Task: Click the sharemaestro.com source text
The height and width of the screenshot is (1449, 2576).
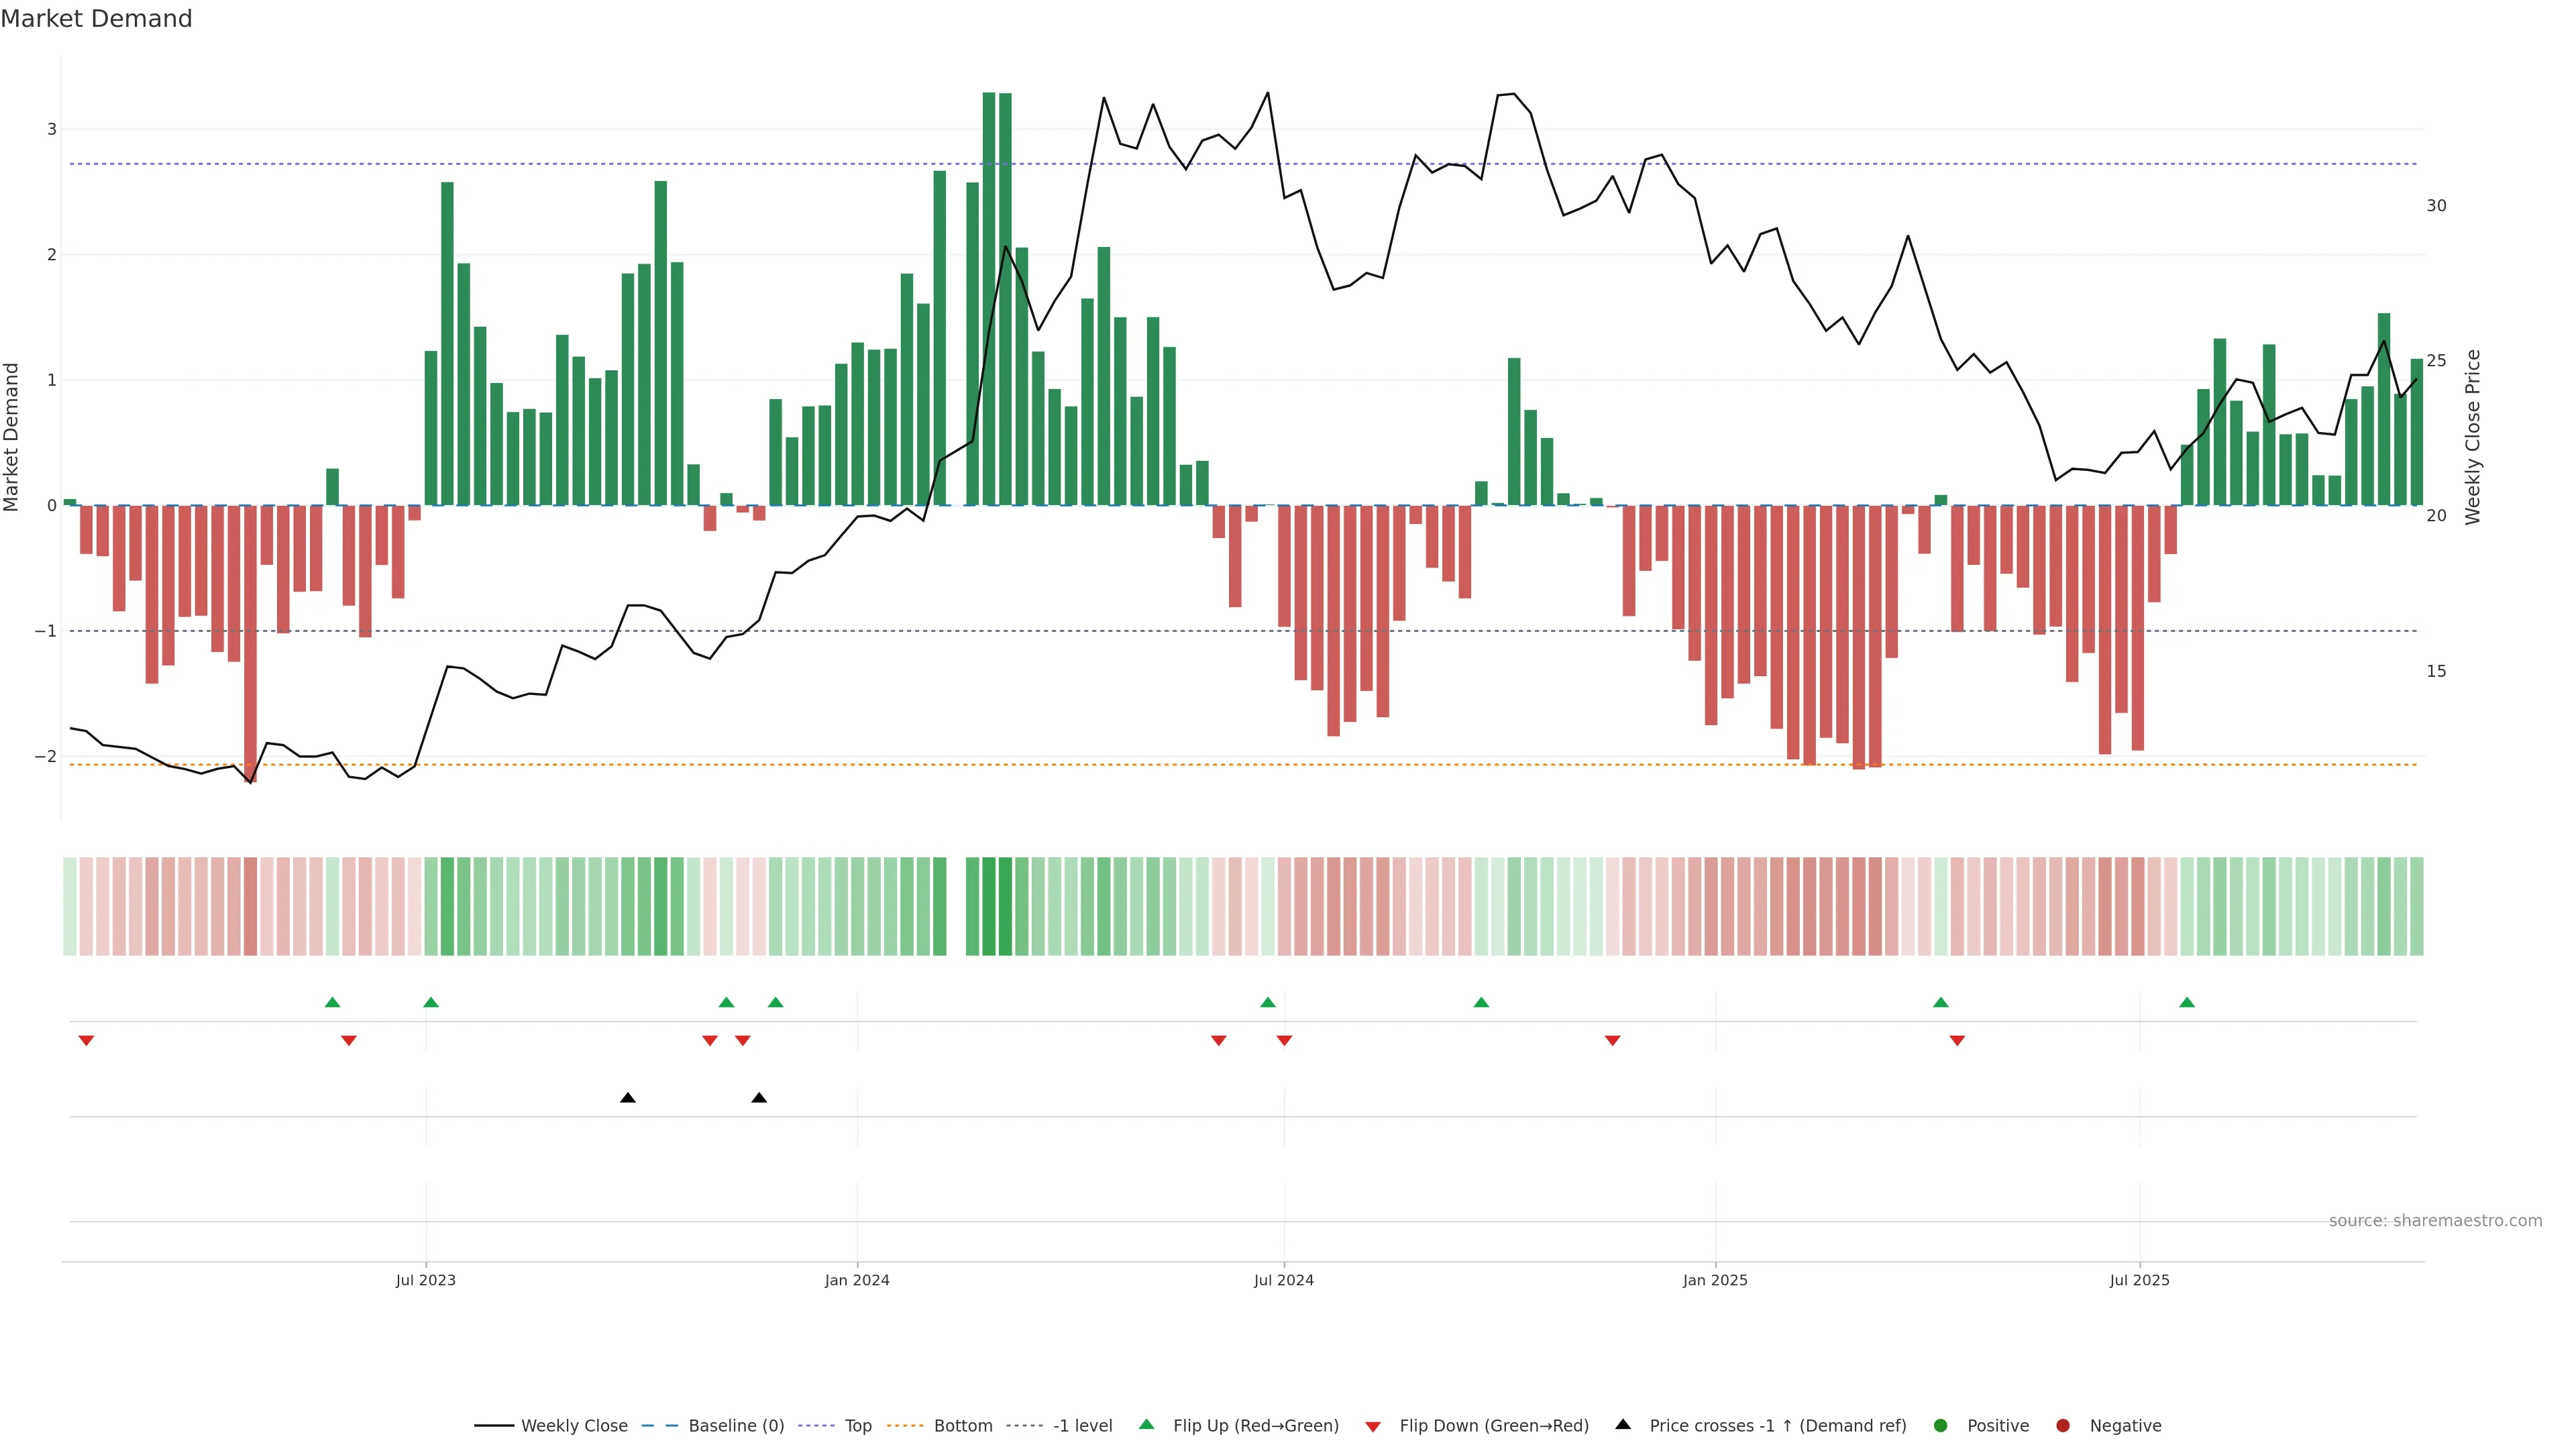Action: pyautogui.click(x=2435, y=1221)
